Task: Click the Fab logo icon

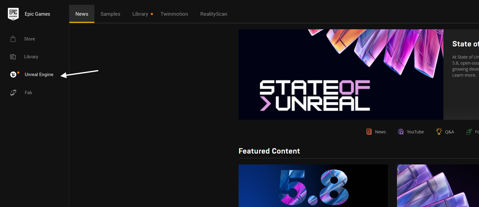Action: 13,93
